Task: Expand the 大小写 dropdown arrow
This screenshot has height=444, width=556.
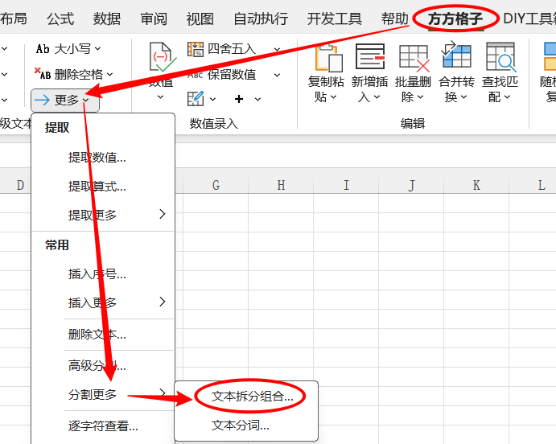Action: pos(97,48)
